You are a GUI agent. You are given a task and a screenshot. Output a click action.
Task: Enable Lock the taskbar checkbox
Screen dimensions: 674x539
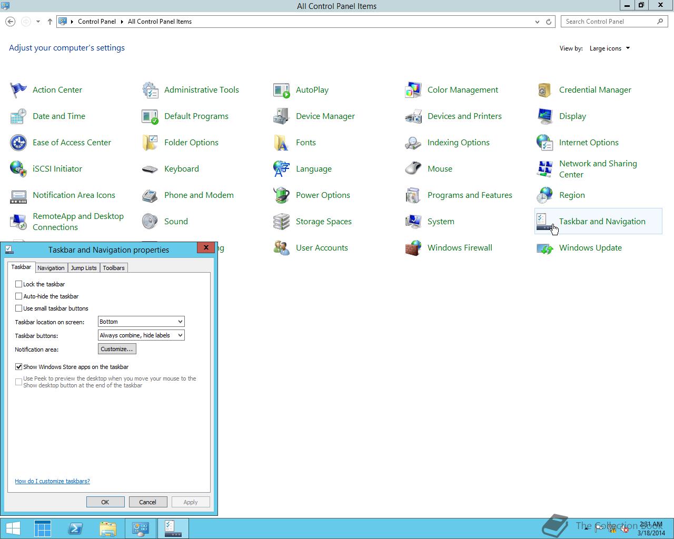(x=19, y=284)
